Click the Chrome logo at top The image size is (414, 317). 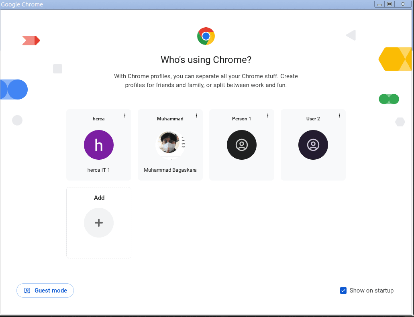(206, 36)
